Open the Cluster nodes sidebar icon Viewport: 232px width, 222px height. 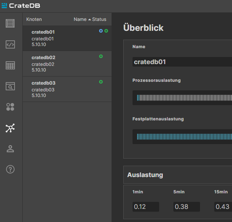10,128
